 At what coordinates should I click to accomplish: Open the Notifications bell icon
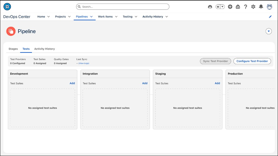(x=261, y=7)
